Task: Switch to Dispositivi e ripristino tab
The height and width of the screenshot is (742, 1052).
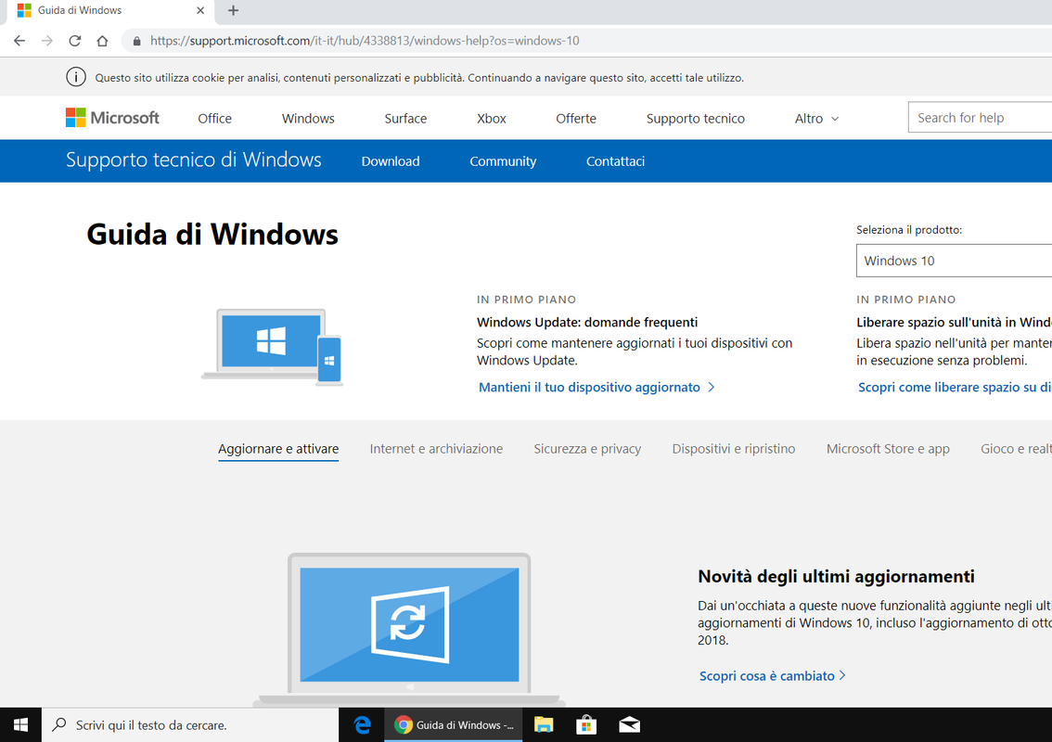Action: click(733, 449)
